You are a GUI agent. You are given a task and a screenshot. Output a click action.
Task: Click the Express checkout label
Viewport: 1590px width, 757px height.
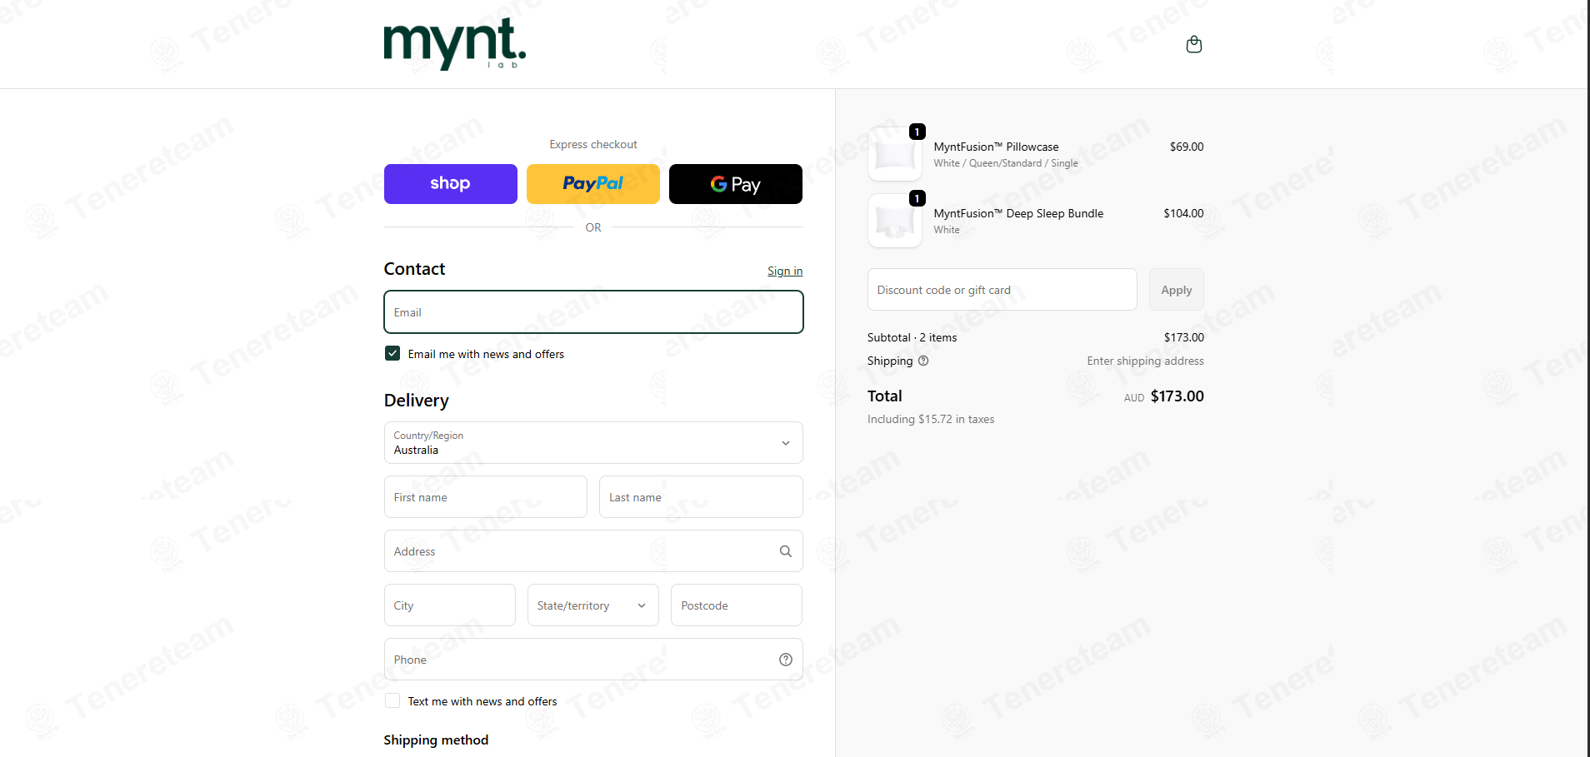click(593, 144)
